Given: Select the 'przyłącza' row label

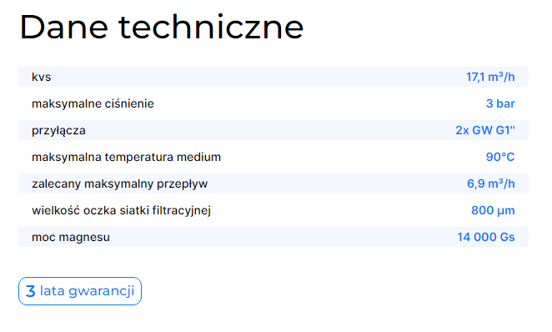Looking at the screenshot, I should click(x=58, y=131).
